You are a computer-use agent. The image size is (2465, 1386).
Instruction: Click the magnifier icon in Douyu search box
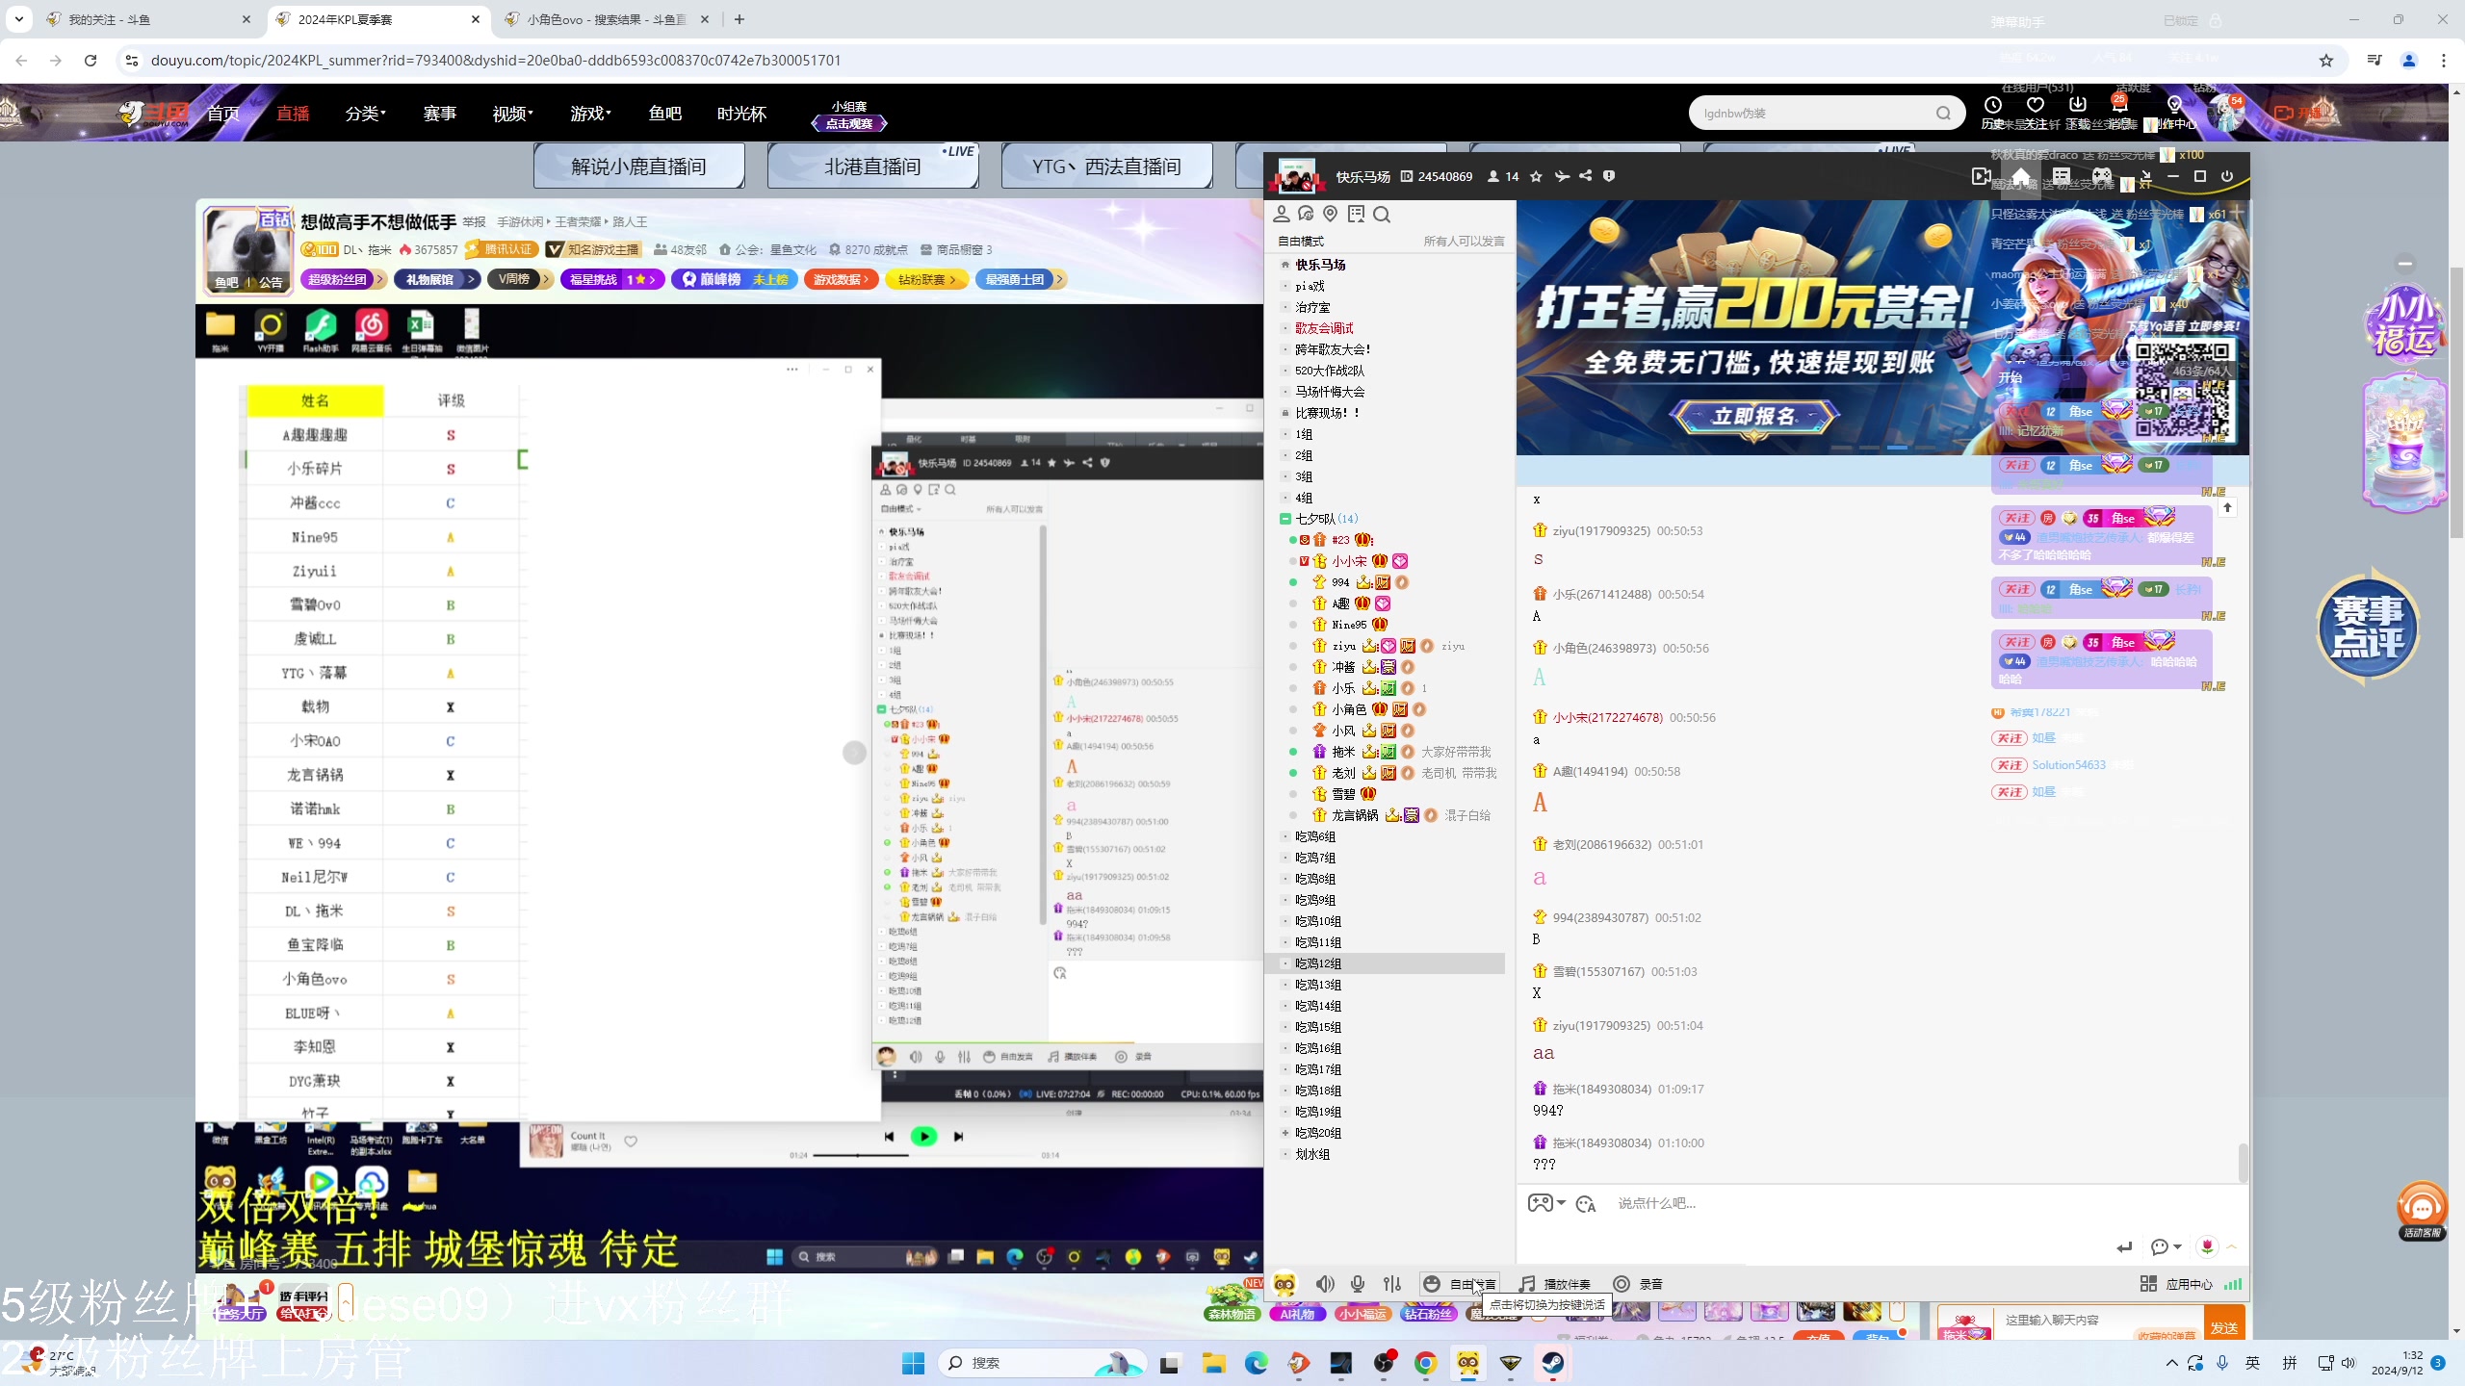1944,113
